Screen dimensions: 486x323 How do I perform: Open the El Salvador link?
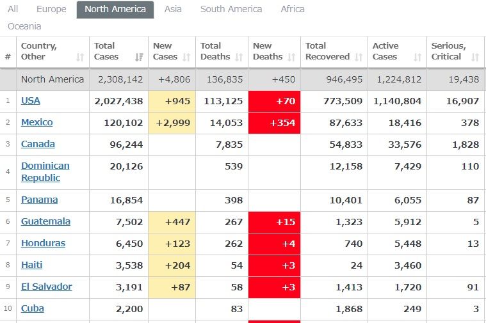[x=46, y=287]
